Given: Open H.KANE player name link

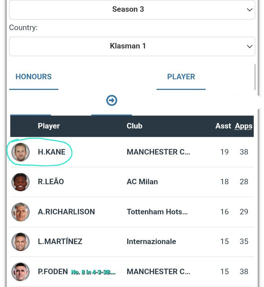Looking at the screenshot, I should tap(52, 152).
